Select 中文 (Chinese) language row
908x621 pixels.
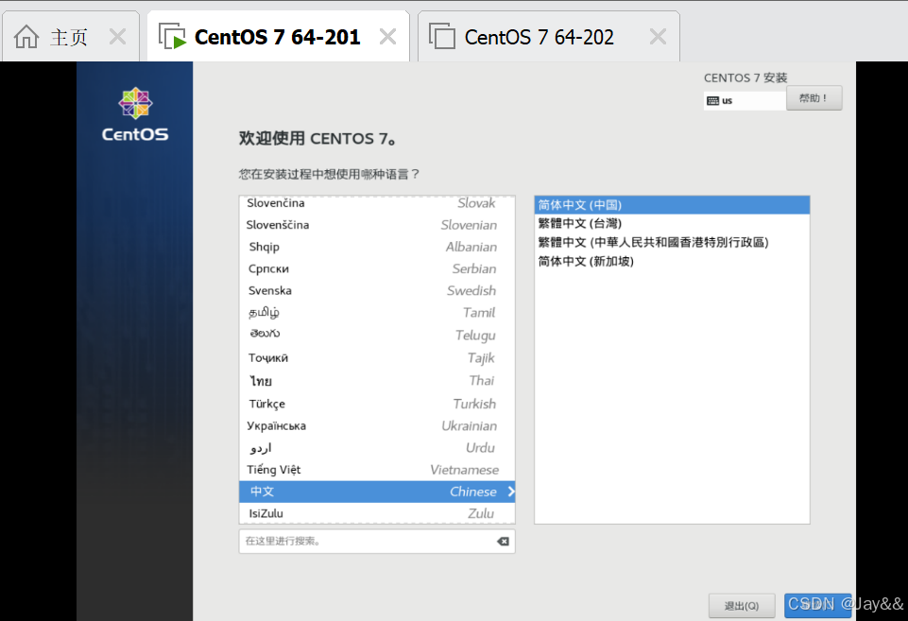377,492
